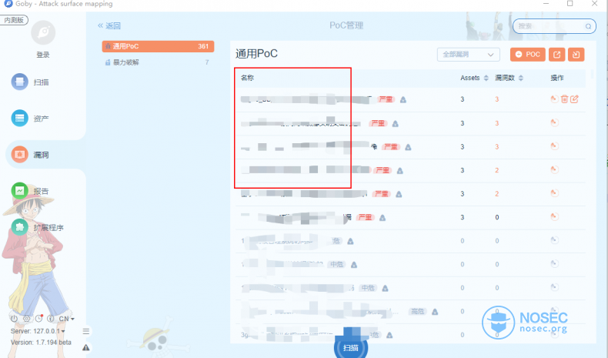Click the PoC table vertical scrollbar

pos(592,74)
